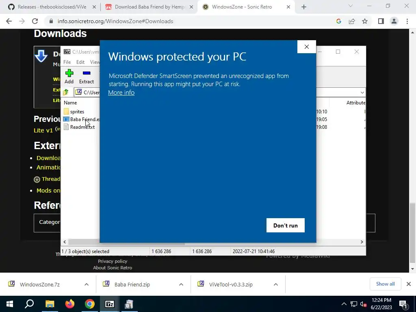Go back in browser
This screenshot has width=416, height=312.
click(9, 21)
